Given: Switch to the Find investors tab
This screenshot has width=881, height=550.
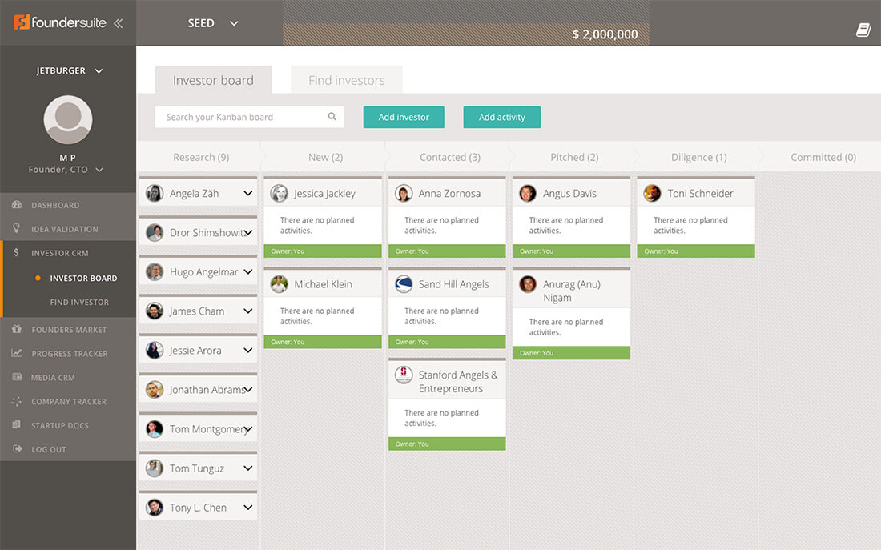Looking at the screenshot, I should click(x=346, y=79).
